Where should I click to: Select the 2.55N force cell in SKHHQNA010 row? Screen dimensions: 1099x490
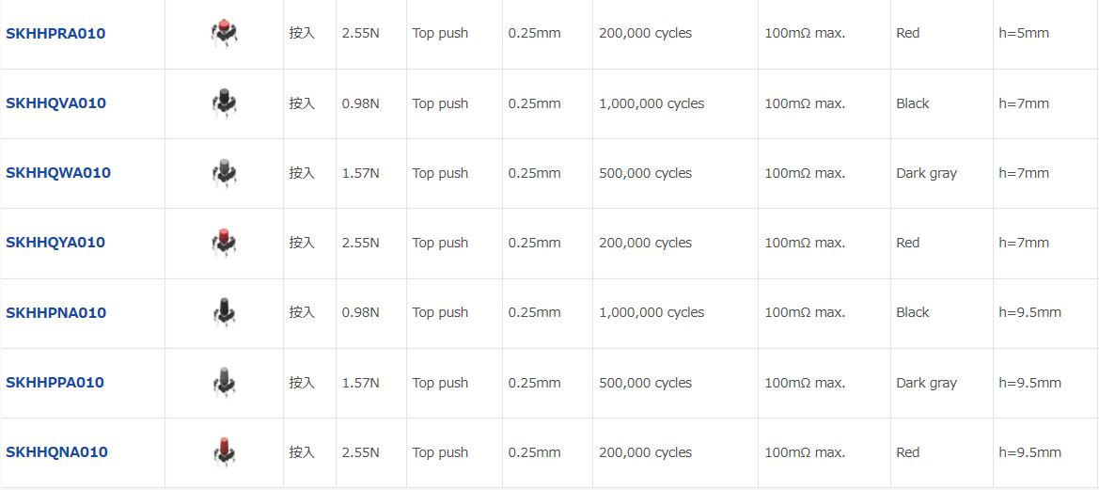[371, 452]
